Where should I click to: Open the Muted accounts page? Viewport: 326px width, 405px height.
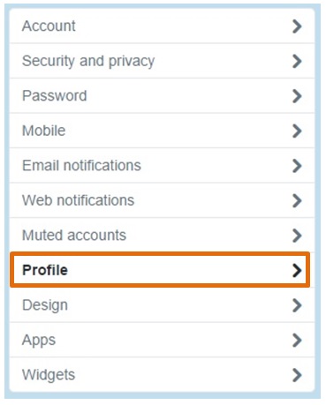[x=163, y=235]
